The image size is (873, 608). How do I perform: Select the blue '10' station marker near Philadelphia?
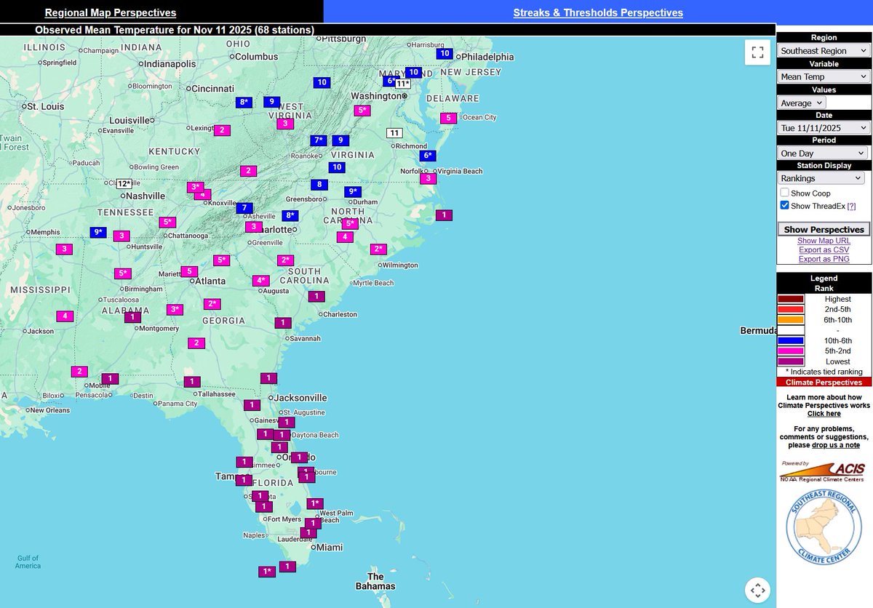[x=444, y=53]
